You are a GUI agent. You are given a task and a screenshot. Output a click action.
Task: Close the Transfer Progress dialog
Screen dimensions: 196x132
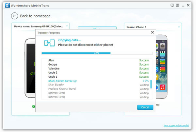(152, 32)
